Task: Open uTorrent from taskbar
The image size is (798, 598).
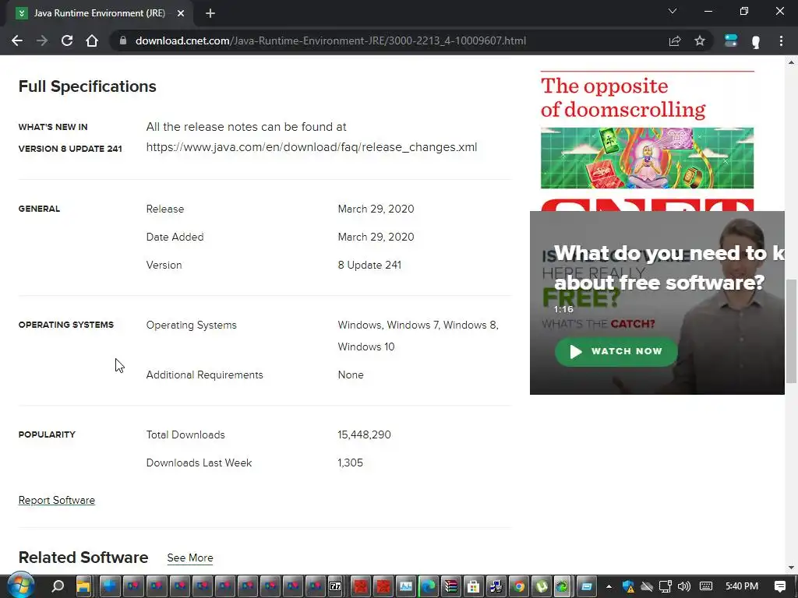Action: (x=542, y=586)
